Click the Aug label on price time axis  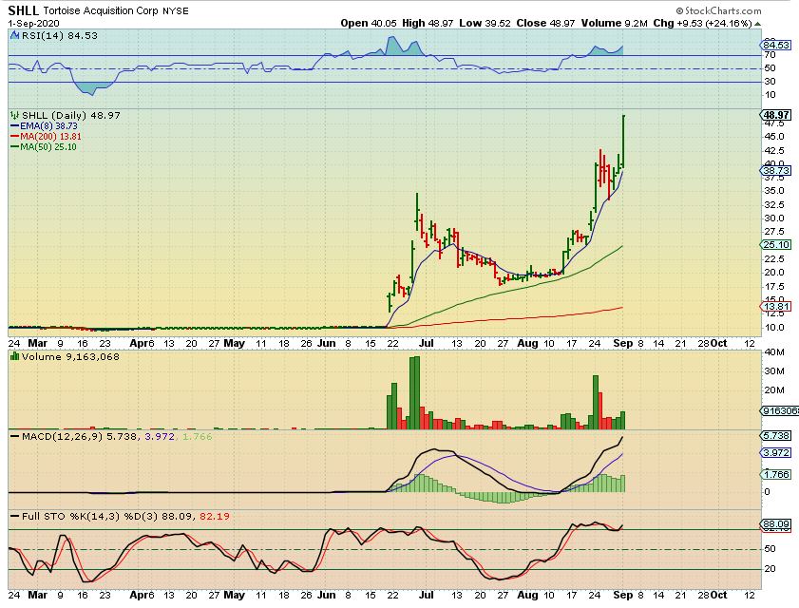pos(527,343)
